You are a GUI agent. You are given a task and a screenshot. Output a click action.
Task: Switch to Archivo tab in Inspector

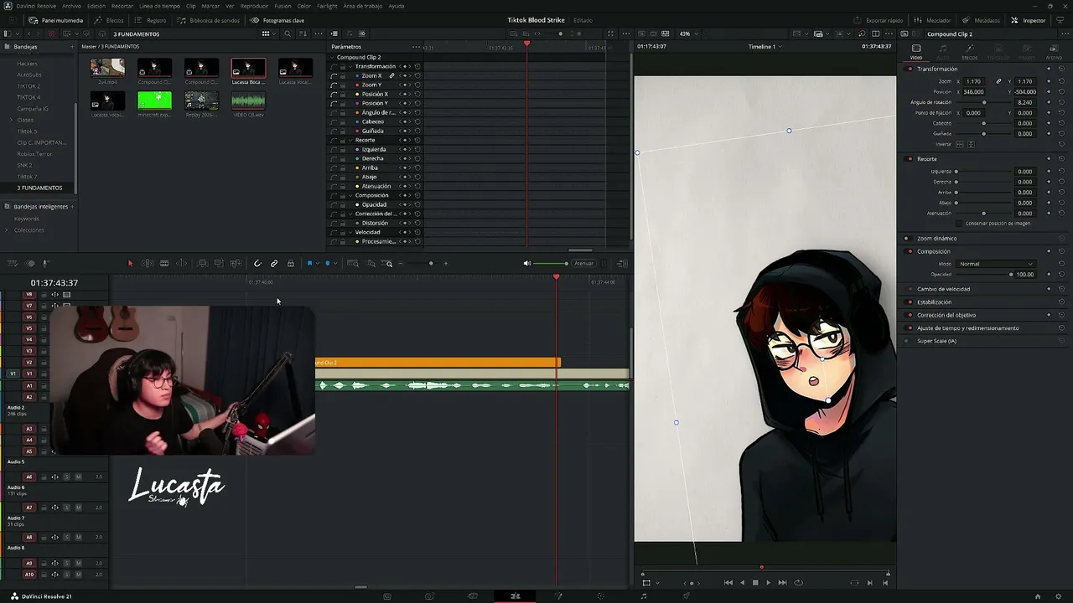1054,52
